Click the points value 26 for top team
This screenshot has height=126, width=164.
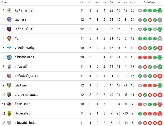tap(133, 10)
